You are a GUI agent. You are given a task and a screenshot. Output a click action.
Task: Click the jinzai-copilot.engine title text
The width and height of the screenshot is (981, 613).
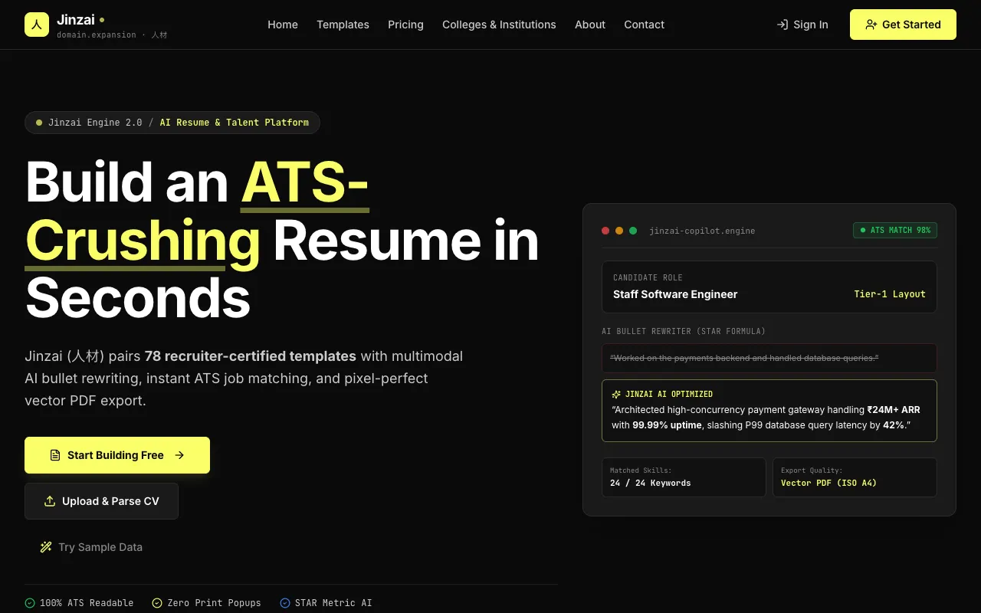(702, 231)
